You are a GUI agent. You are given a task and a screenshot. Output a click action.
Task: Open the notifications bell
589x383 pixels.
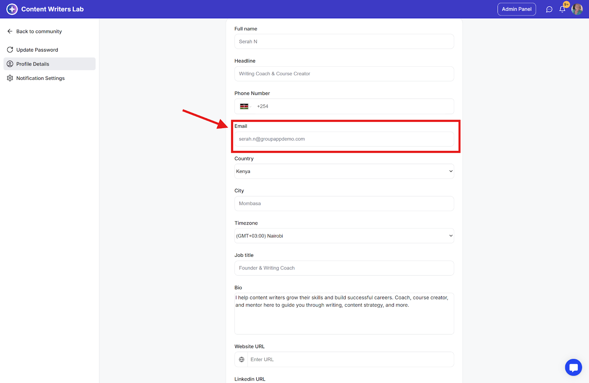click(562, 9)
